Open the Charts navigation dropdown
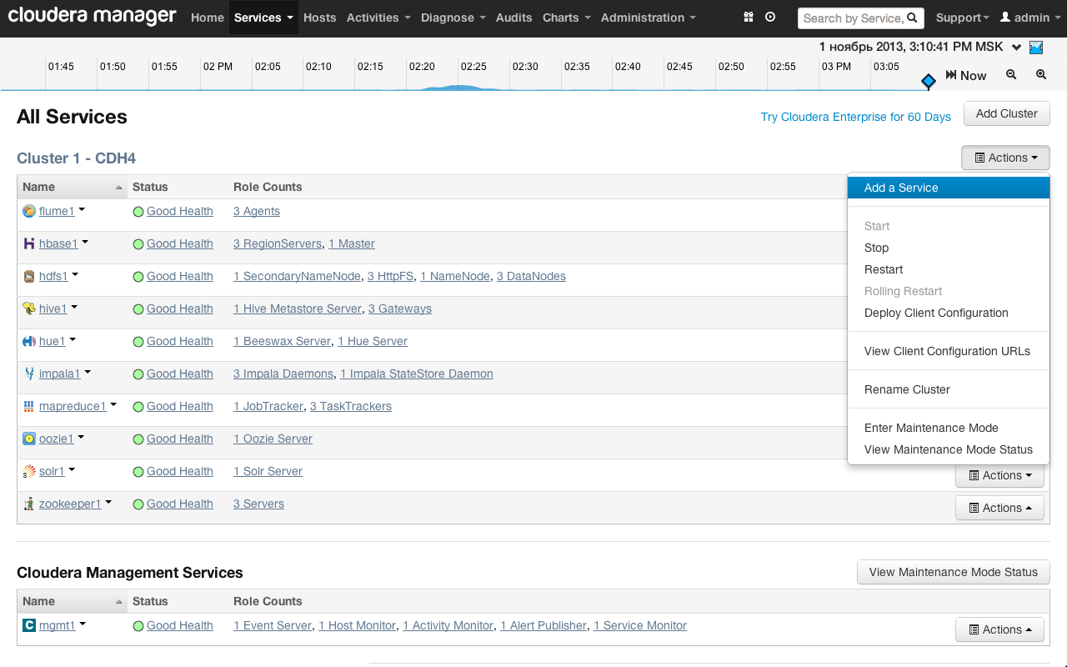The image size is (1067, 667). (567, 18)
